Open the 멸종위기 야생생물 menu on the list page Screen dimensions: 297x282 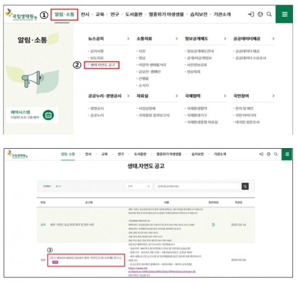point(165,154)
